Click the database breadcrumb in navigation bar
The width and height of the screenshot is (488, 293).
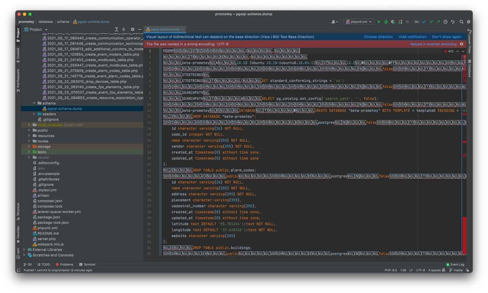[x=46, y=22]
